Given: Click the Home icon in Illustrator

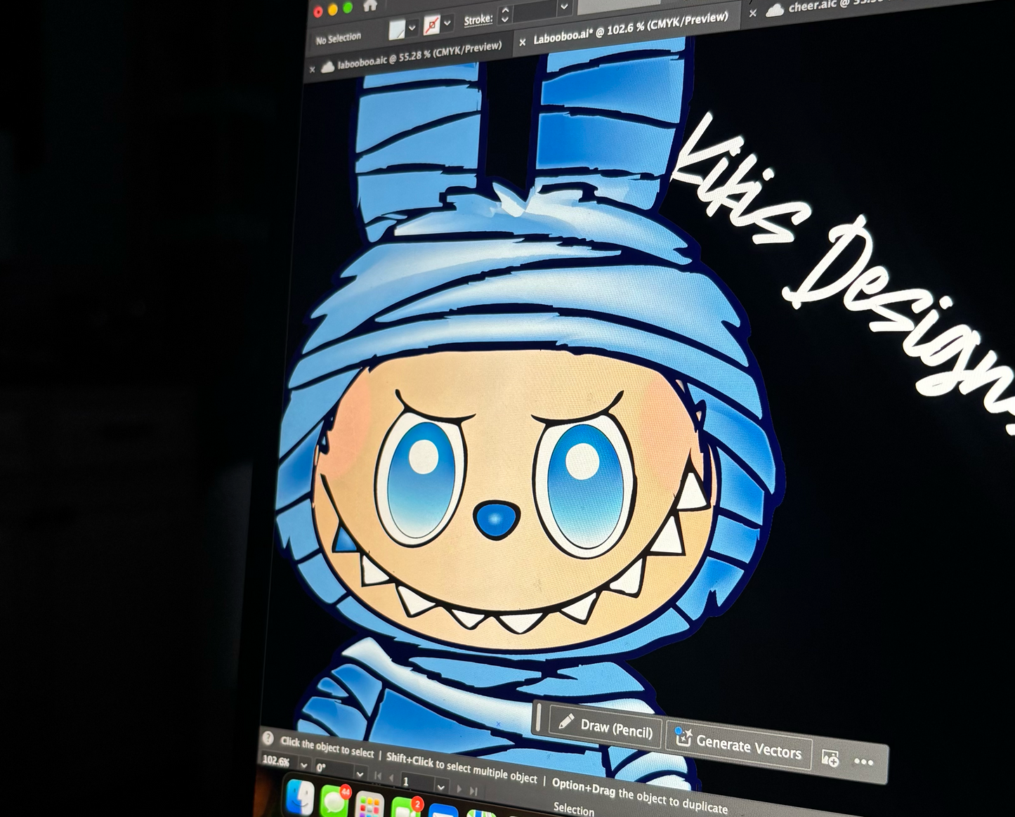Looking at the screenshot, I should click(x=370, y=6).
